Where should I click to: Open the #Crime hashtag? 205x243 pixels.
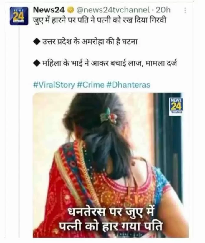(x=91, y=85)
